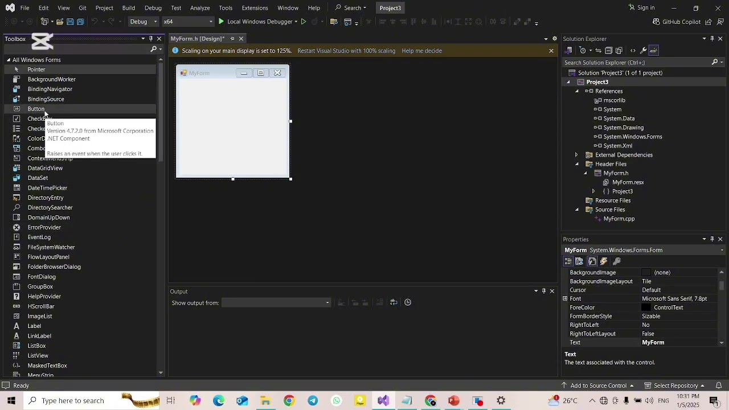
Task: Click Restart Visual Studio with 100% scaling
Action: pyautogui.click(x=346, y=51)
